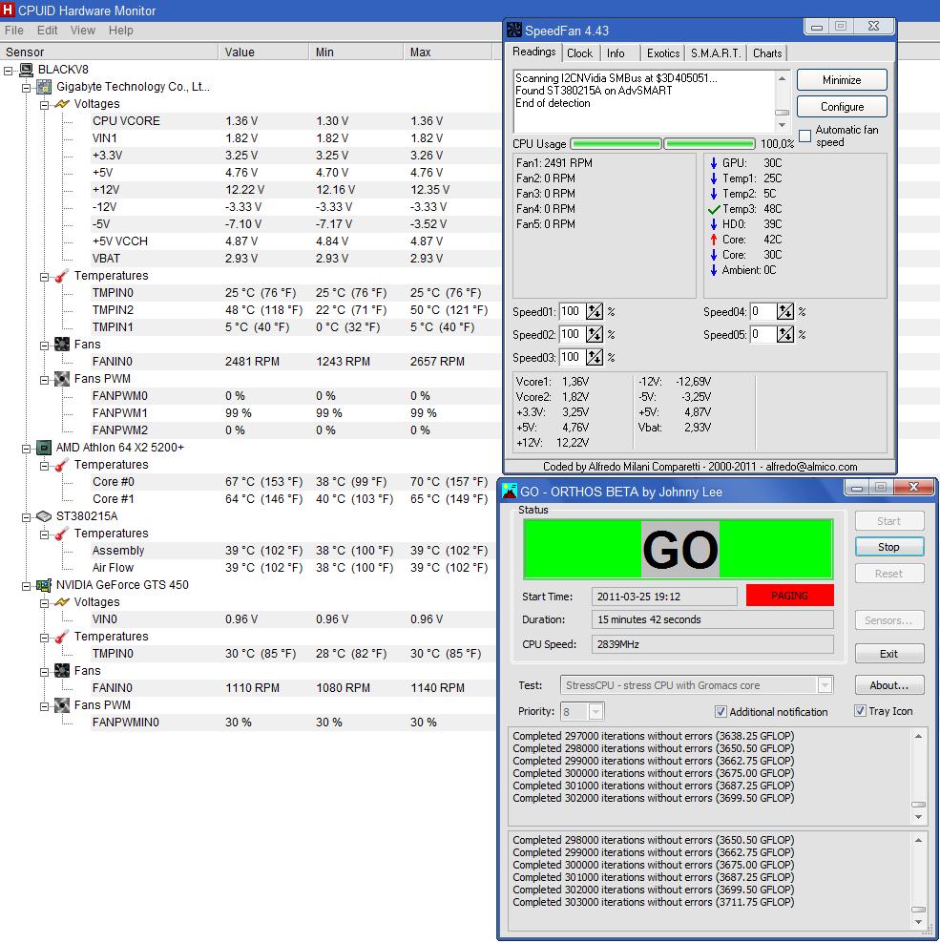This screenshot has width=940, height=943.
Task: Uncheck Additional notification in ORTHOS
Action: pyautogui.click(x=721, y=711)
